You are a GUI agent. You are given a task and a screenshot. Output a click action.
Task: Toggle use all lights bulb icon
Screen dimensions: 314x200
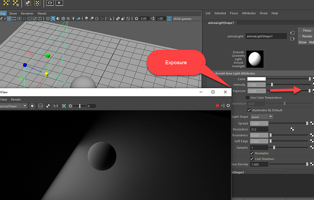click(73, 19)
